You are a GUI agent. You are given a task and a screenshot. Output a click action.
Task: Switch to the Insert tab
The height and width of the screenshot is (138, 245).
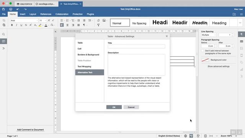23,14
